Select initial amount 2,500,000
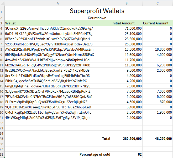This screenshot has height=158, width=173. point(127,112)
